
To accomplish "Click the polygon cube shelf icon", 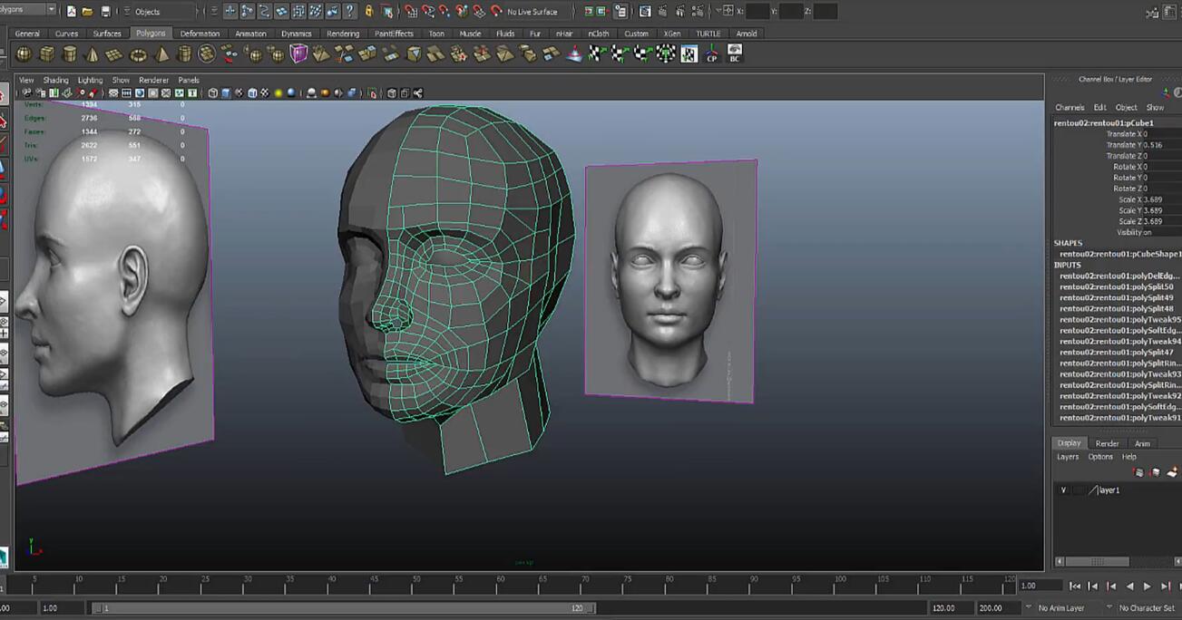I will click(x=46, y=54).
